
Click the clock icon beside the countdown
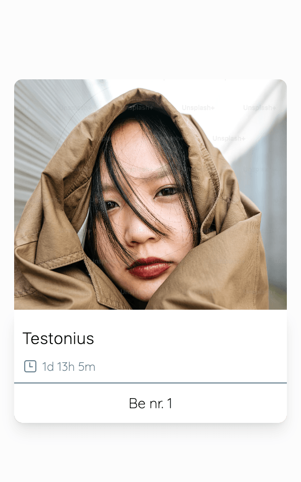pyautogui.click(x=30, y=366)
